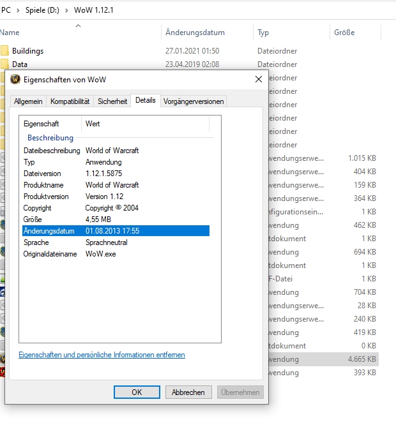Select the Dateiversion 1.12.1.5875 row
The width and height of the screenshot is (396, 425).
pyautogui.click(x=116, y=174)
